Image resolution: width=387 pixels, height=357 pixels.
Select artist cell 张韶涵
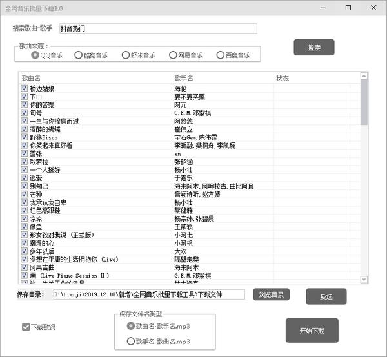point(183,162)
